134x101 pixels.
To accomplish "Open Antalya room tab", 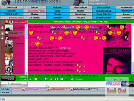I will click(x=81, y=18).
